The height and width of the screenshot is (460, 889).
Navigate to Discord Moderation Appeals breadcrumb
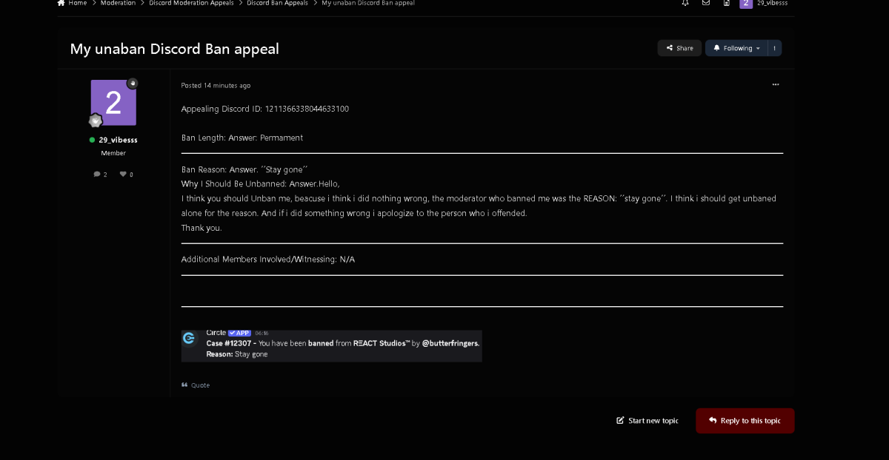(x=191, y=3)
